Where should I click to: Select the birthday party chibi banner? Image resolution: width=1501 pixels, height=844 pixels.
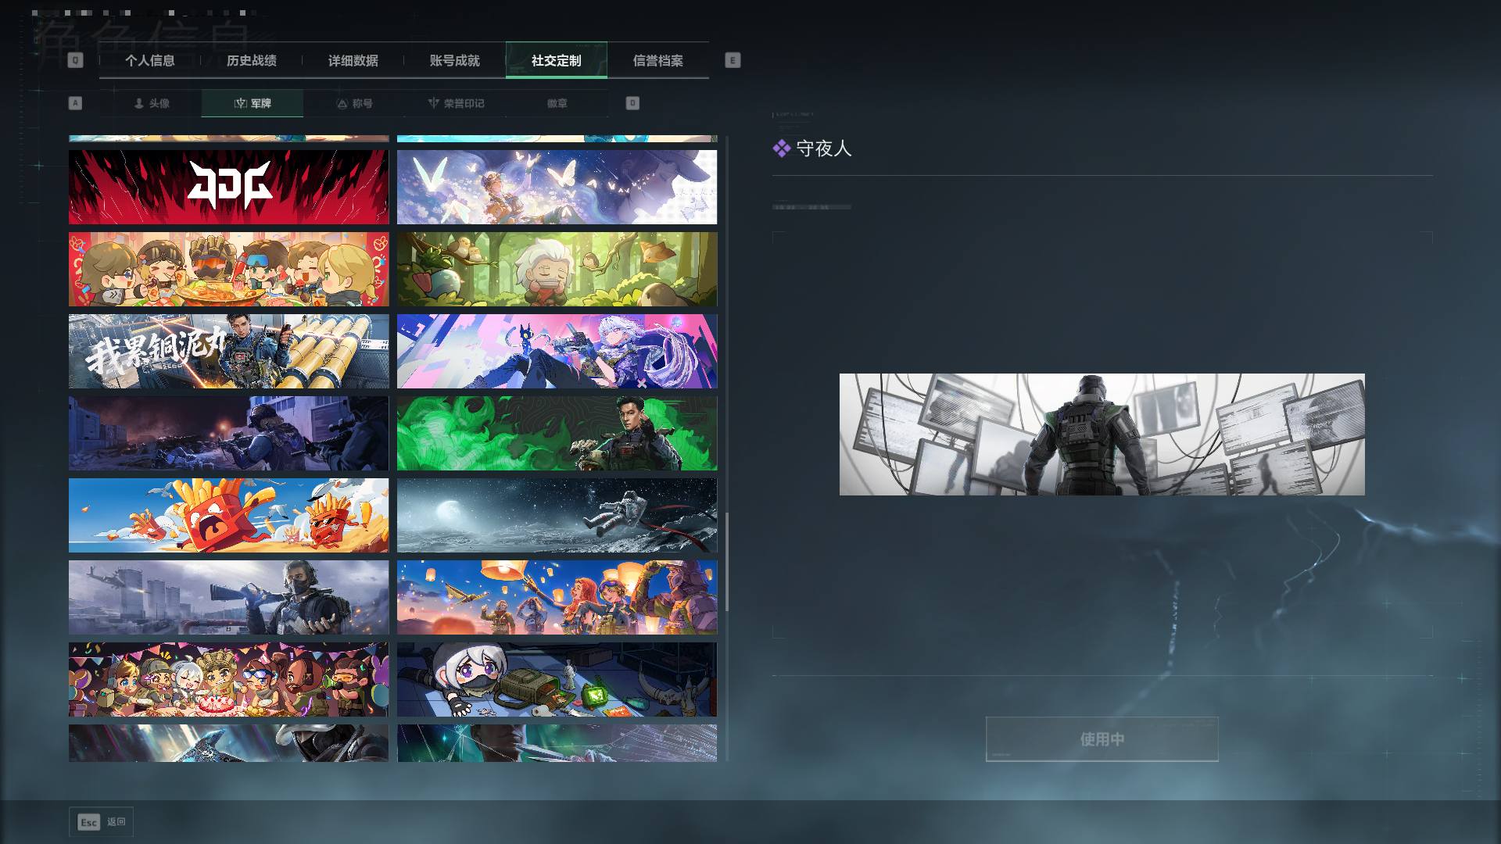click(x=228, y=679)
